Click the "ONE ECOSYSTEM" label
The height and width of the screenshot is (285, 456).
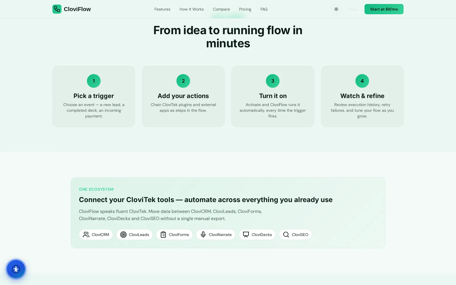(x=96, y=189)
